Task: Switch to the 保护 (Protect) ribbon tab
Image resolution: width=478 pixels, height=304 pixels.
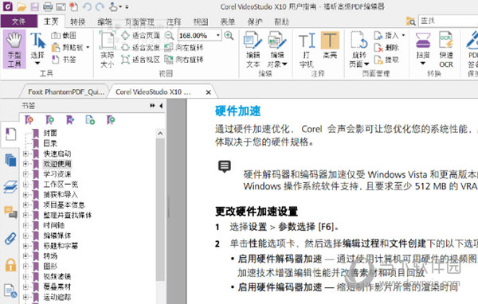Action: [x=254, y=21]
